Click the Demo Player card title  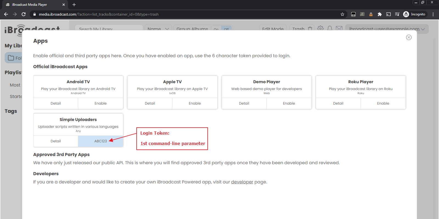(x=266, y=82)
